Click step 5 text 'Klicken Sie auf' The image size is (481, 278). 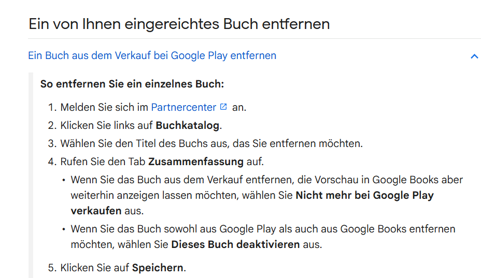pyautogui.click(x=95, y=268)
